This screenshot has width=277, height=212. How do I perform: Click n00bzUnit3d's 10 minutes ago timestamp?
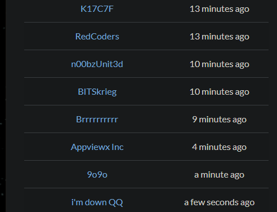220,64
